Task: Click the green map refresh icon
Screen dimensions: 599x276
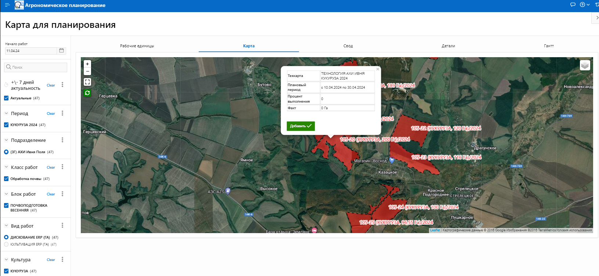Action: pos(87,93)
